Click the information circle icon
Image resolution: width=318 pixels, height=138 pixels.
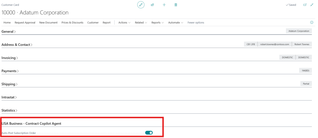click(311, 23)
